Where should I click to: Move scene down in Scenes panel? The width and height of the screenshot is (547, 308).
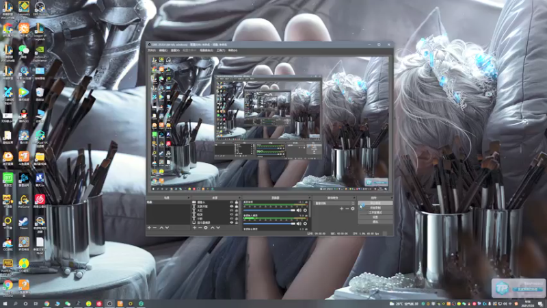pyautogui.click(x=167, y=227)
